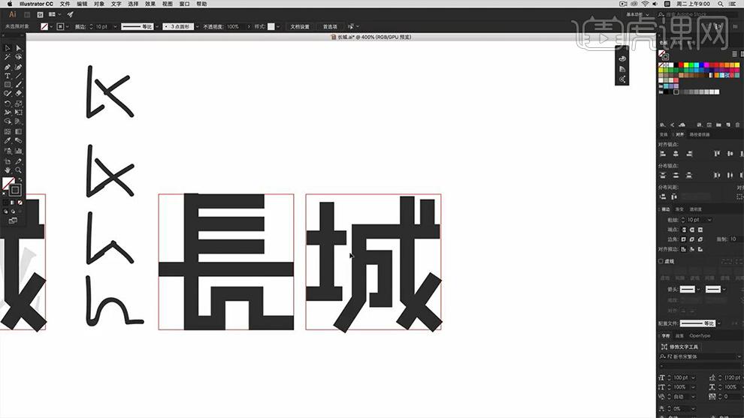744x418 pixels.
Task: Select the Slice tool
Action: point(19,161)
